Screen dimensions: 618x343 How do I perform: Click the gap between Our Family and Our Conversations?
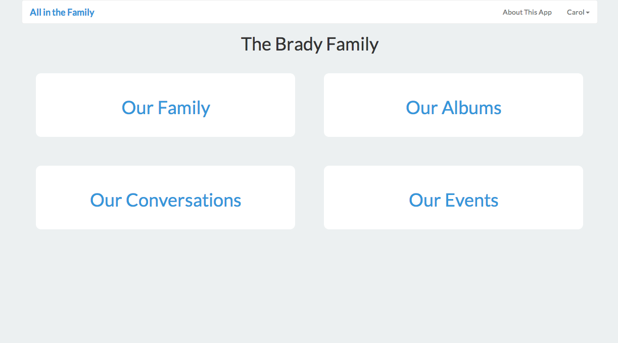click(x=166, y=151)
